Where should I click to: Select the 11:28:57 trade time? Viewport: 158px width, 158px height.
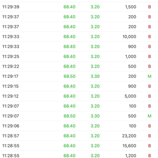(x=11, y=136)
